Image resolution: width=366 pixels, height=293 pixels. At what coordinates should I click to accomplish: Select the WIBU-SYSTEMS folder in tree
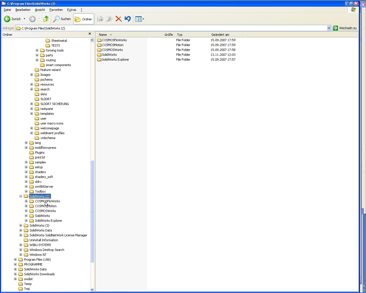pos(40,245)
